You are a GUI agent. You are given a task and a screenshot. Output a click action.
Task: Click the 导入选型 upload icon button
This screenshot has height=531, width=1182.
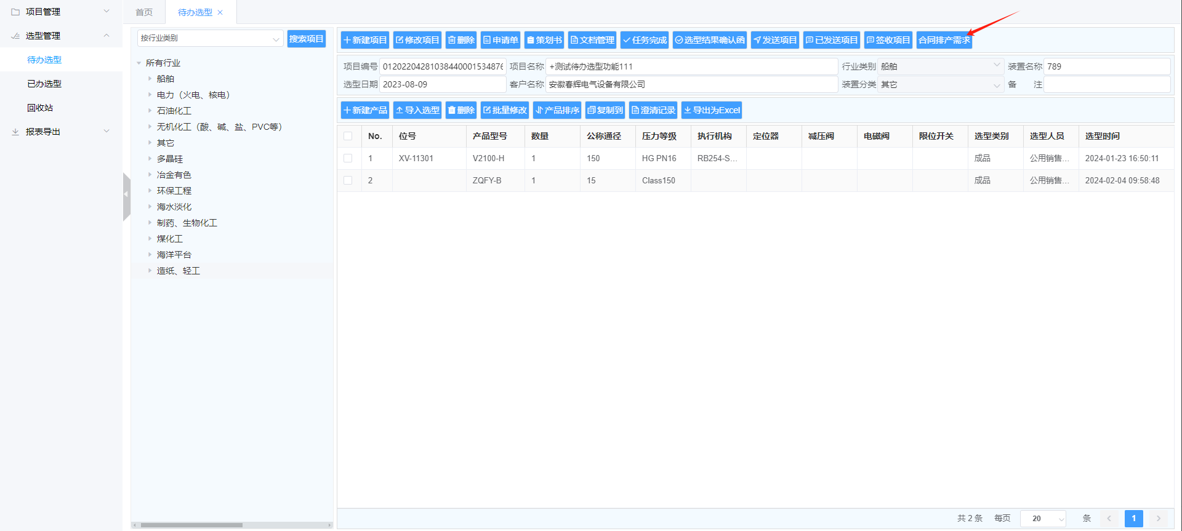(417, 110)
